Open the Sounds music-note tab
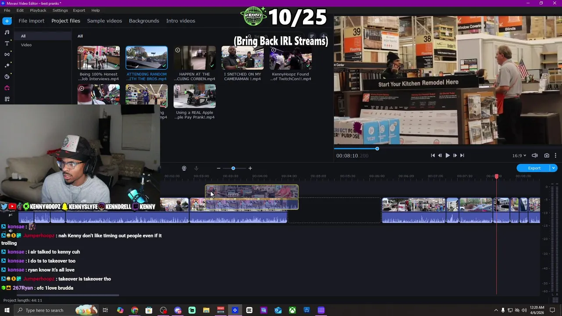 point(7,32)
